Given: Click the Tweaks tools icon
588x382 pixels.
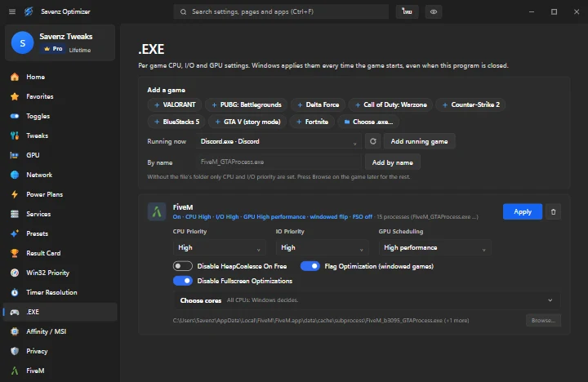Looking at the screenshot, I should 15,135.
